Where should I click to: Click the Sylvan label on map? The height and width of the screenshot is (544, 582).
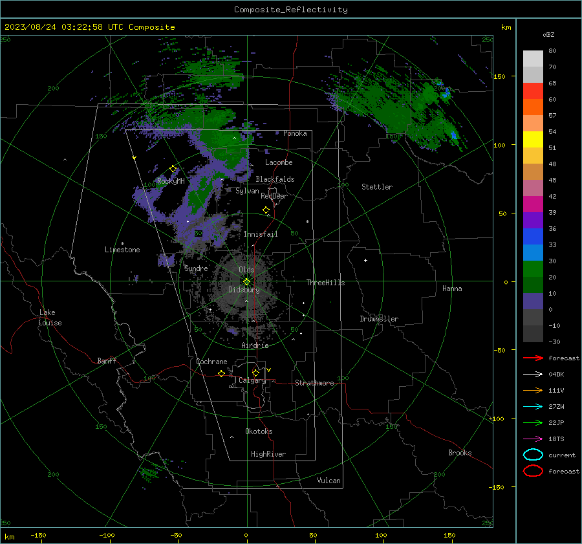[247, 191]
